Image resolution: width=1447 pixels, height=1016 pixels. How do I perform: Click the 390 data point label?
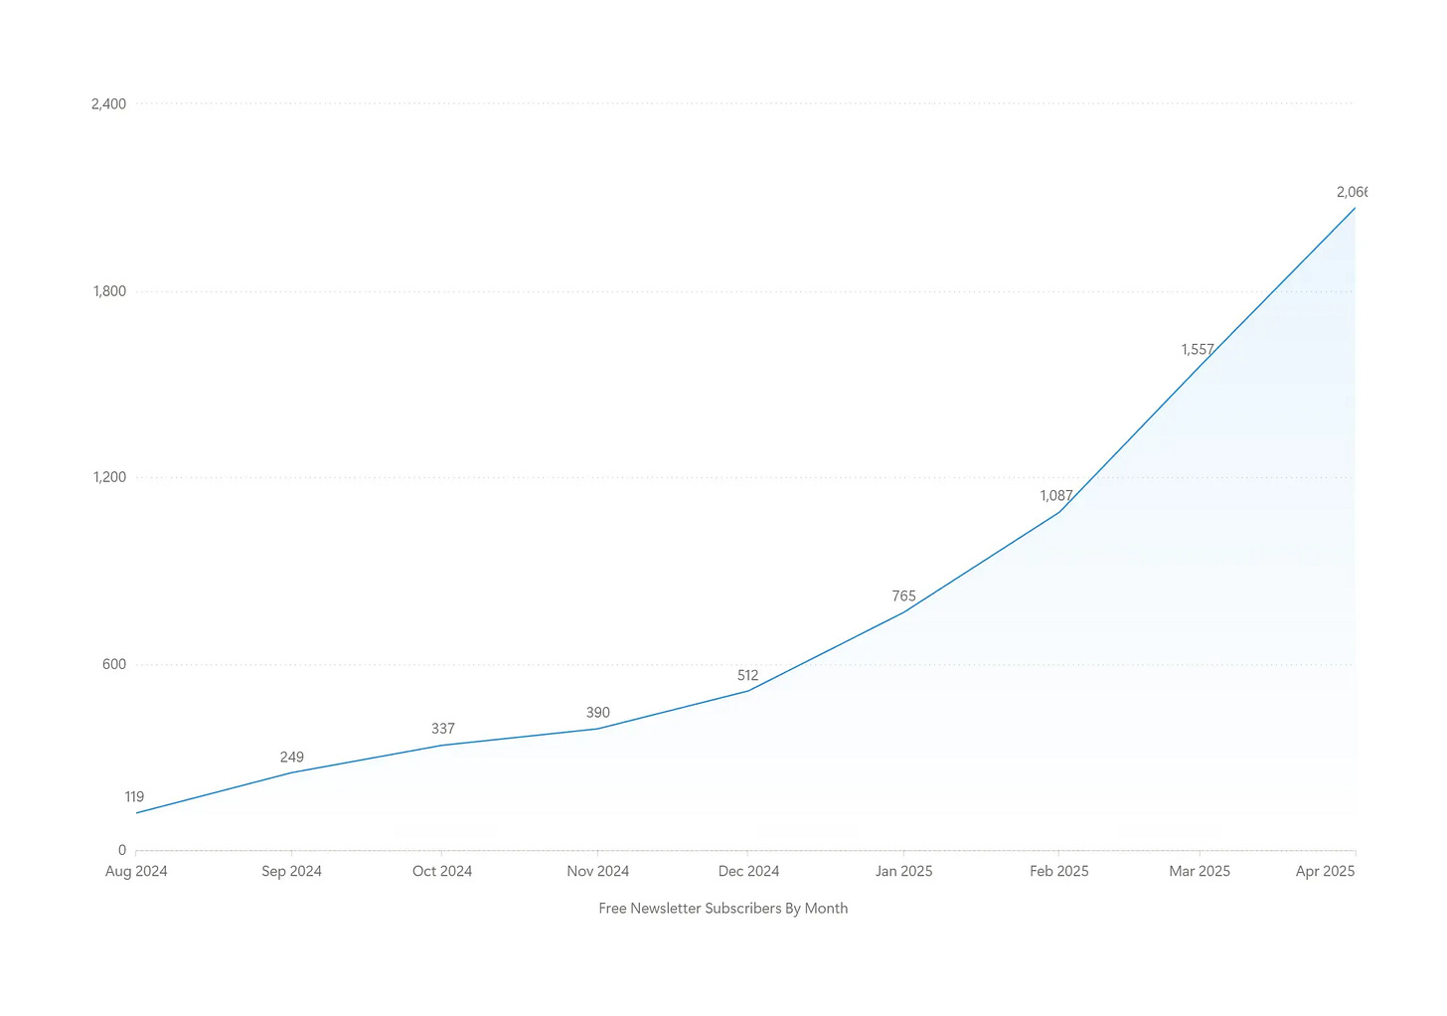click(x=598, y=713)
